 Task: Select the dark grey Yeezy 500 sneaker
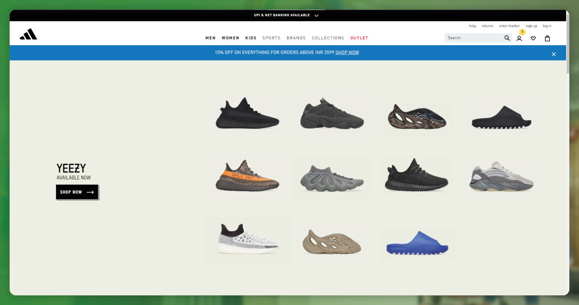(x=332, y=114)
